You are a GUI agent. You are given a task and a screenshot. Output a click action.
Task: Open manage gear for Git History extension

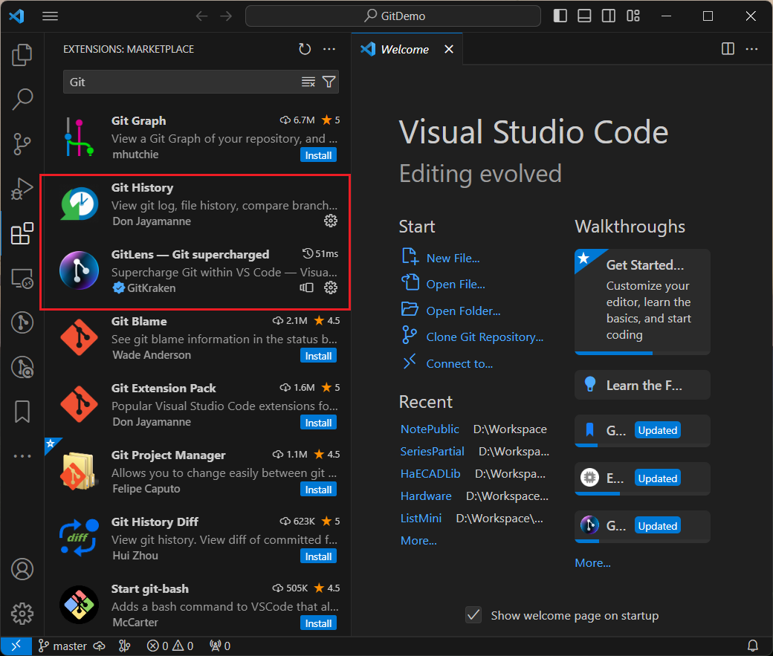(x=331, y=221)
